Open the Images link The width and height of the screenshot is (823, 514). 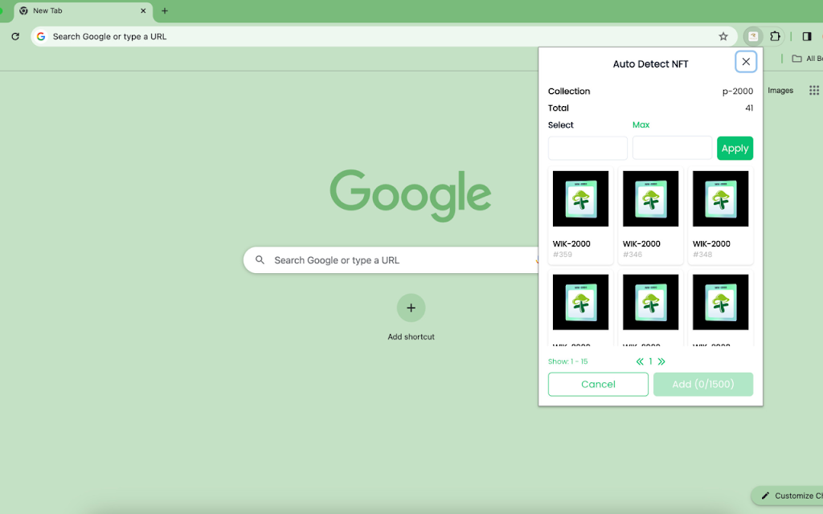(780, 90)
